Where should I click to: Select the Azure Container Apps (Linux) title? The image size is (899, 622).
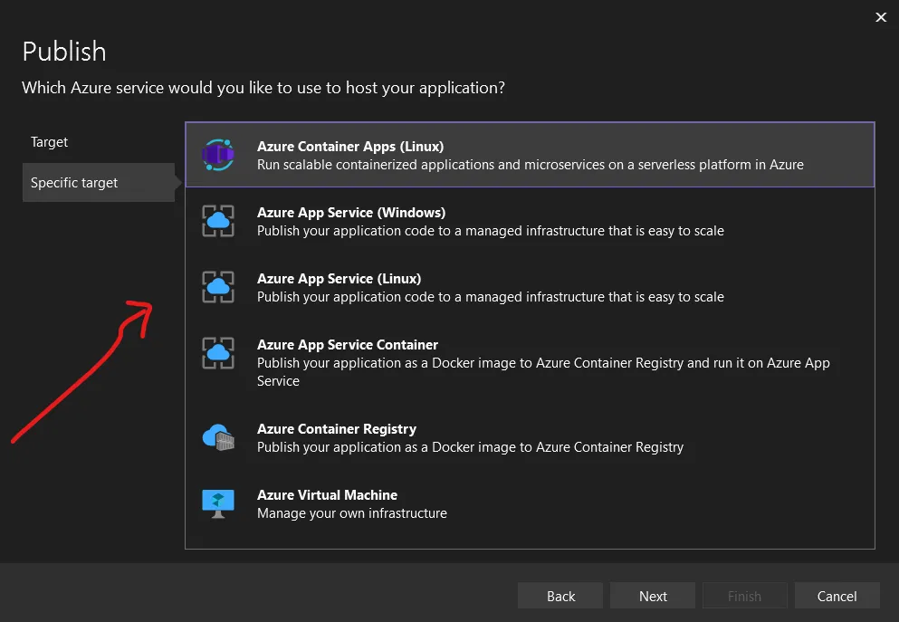tap(350, 146)
